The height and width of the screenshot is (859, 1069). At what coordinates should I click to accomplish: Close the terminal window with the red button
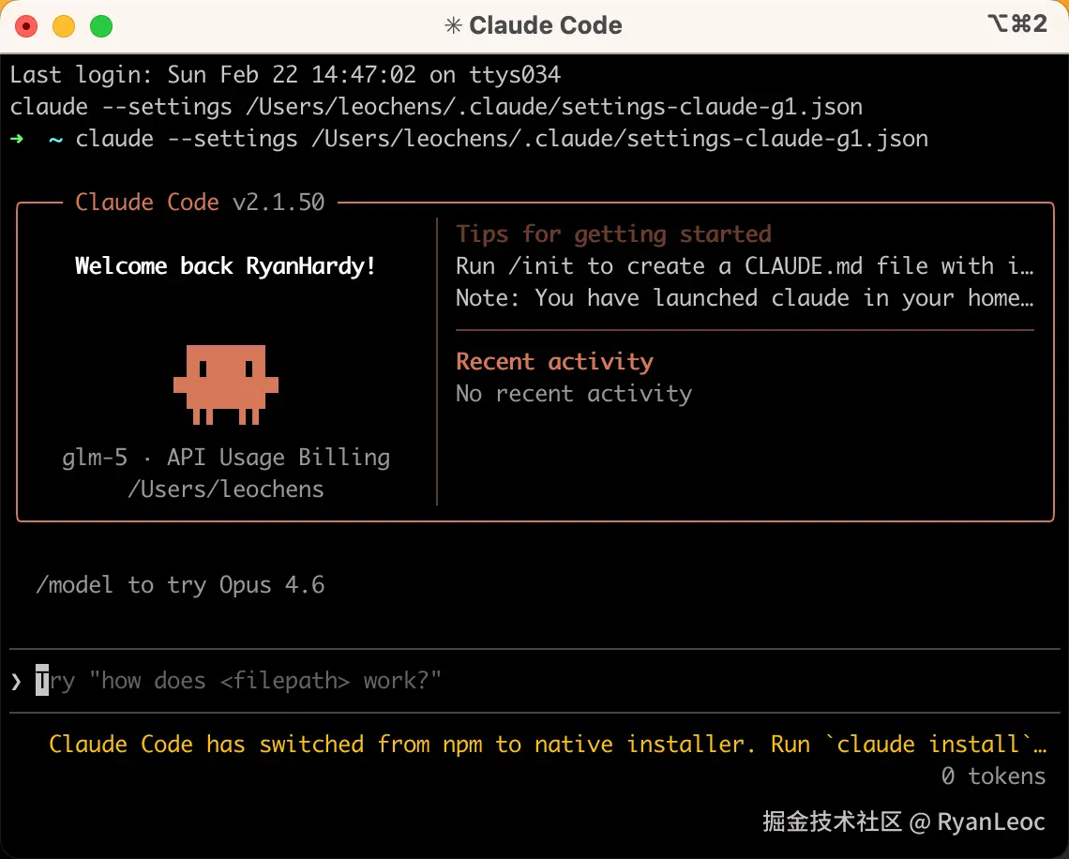tap(27, 26)
